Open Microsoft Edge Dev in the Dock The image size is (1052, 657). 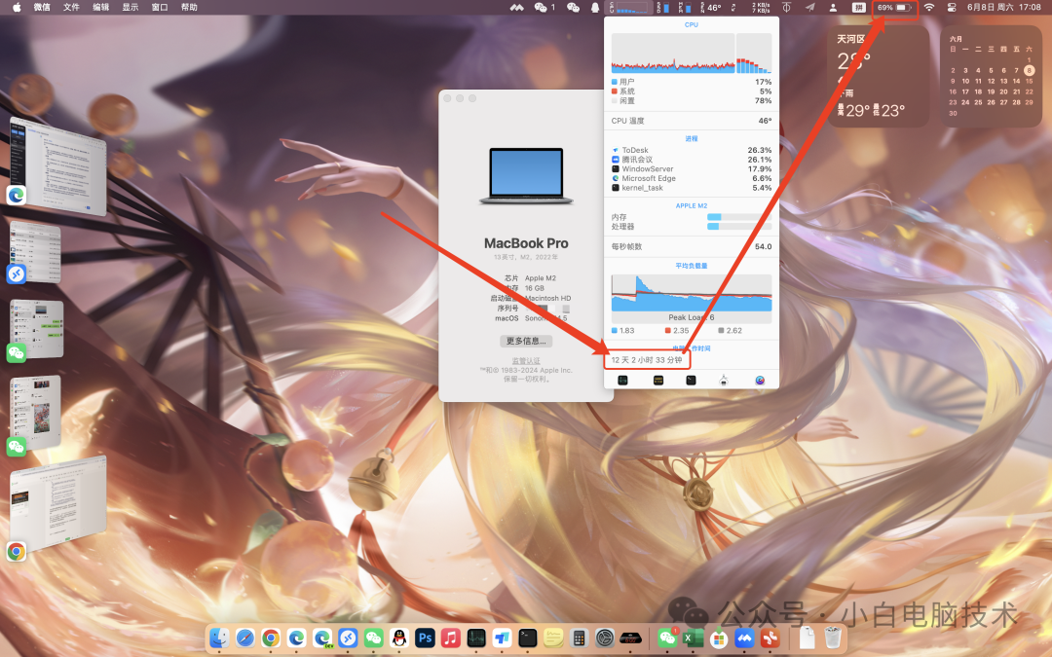(x=322, y=638)
